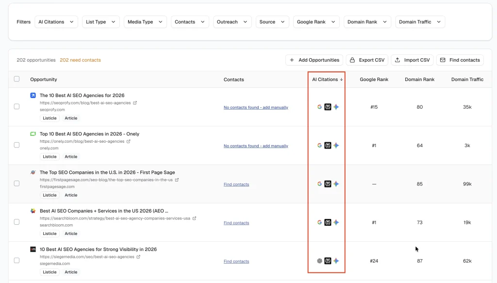Select the seoprofy.com opportunity checkbox
This screenshot has height=283, width=497.
click(x=17, y=106)
